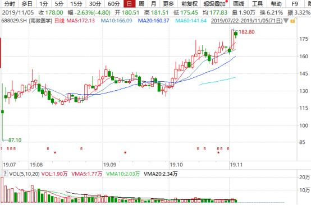Open the gray date range dropdown triangle

(x=286, y=21)
